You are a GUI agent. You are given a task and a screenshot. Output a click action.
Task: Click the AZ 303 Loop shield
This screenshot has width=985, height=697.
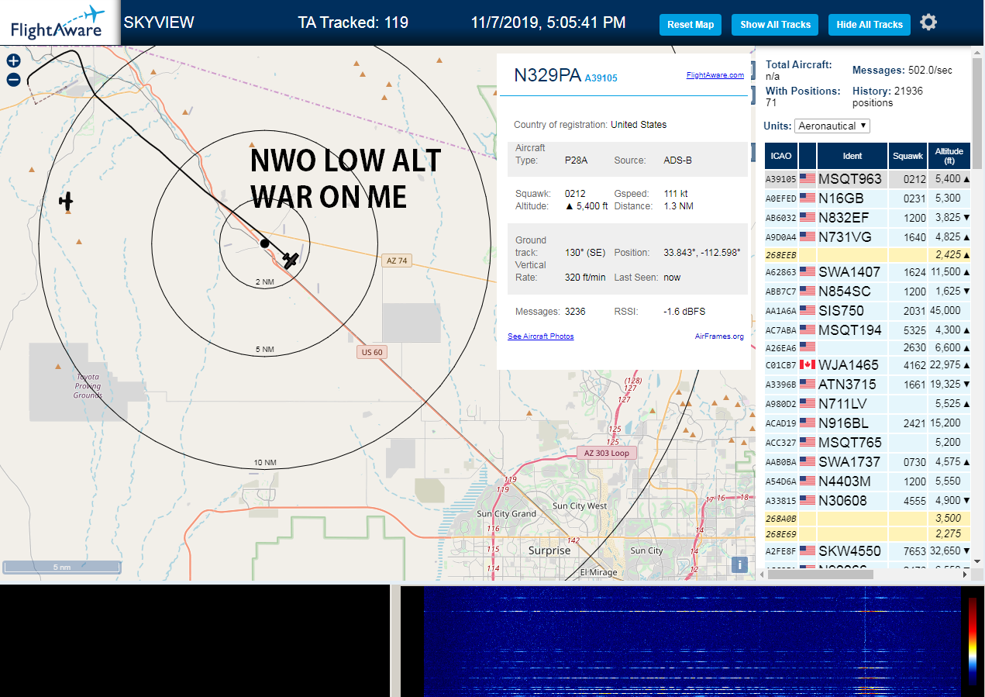tap(606, 453)
